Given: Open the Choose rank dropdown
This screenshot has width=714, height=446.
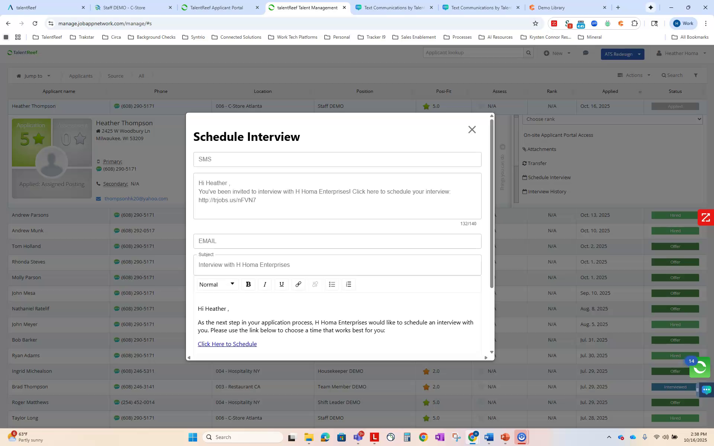Looking at the screenshot, I should pyautogui.click(x=612, y=119).
